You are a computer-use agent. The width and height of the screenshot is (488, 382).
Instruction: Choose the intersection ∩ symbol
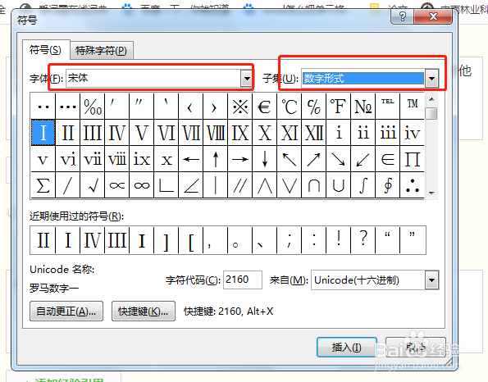[313, 185]
